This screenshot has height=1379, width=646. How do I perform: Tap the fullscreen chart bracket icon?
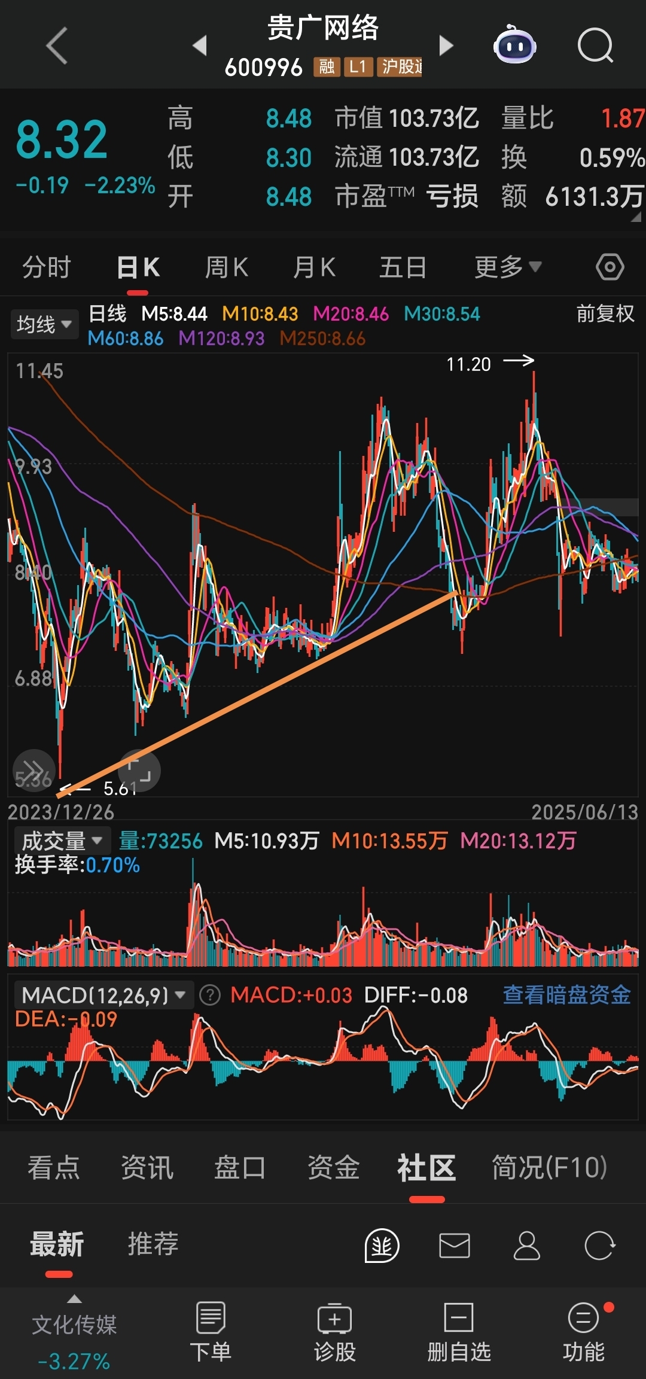[x=139, y=771]
